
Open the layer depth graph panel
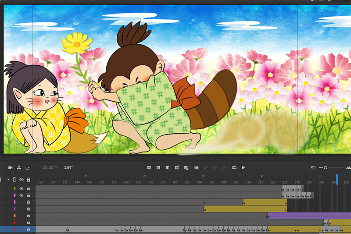[x=28, y=167]
